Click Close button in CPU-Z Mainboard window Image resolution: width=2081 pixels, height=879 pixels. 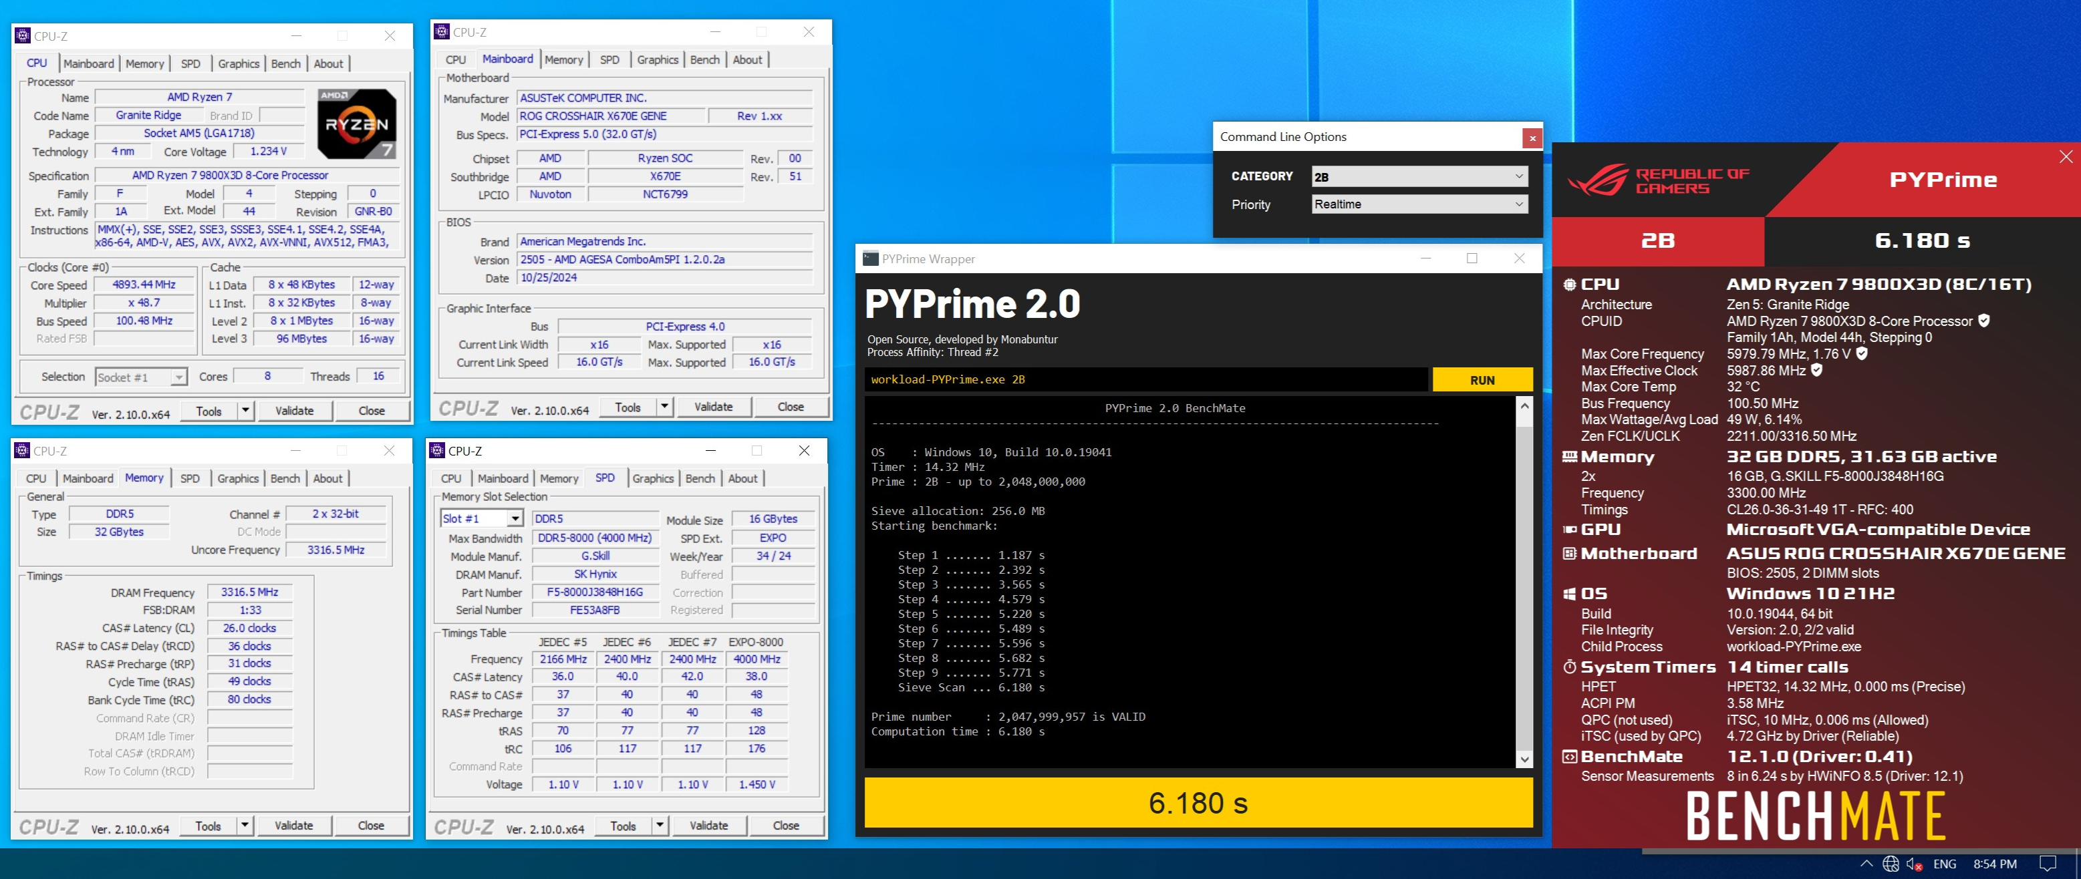tap(791, 407)
